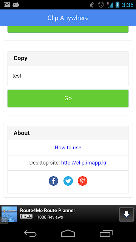This screenshot has height=242, width=136.
Task: Visit the http://clip.imapp.kr desktop link
Action: pos(84,163)
